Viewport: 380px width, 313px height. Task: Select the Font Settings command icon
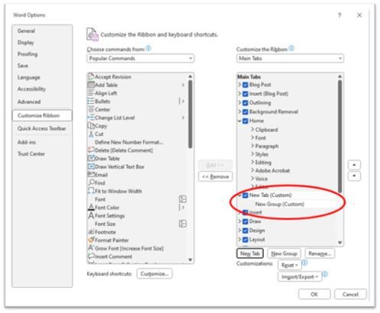click(x=91, y=215)
